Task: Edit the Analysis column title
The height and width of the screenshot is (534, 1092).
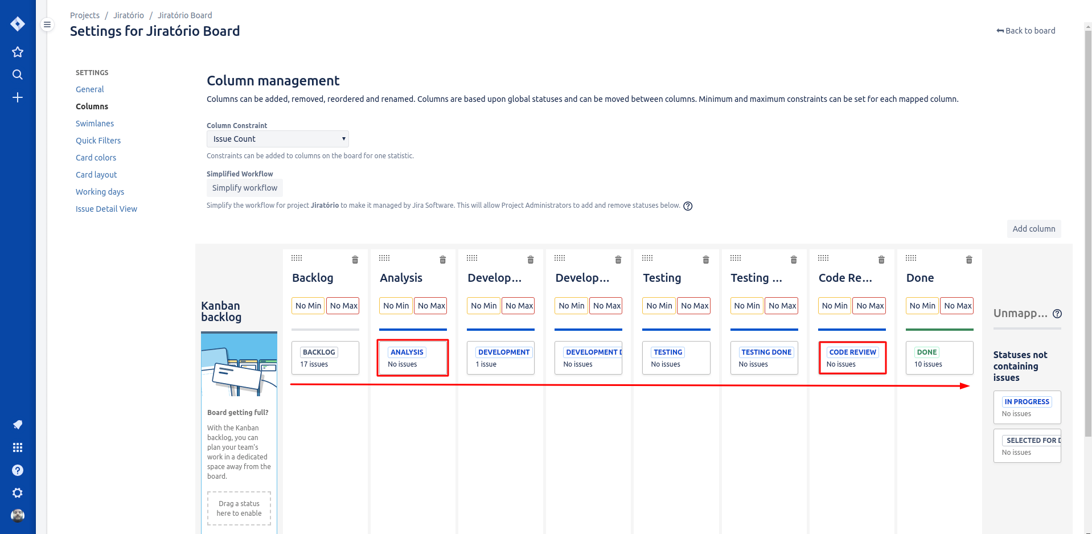Action: point(401,278)
